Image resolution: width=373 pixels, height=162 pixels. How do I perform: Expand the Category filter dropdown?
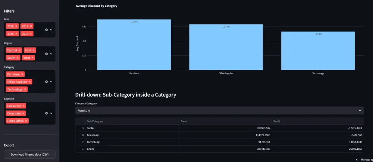point(51,82)
